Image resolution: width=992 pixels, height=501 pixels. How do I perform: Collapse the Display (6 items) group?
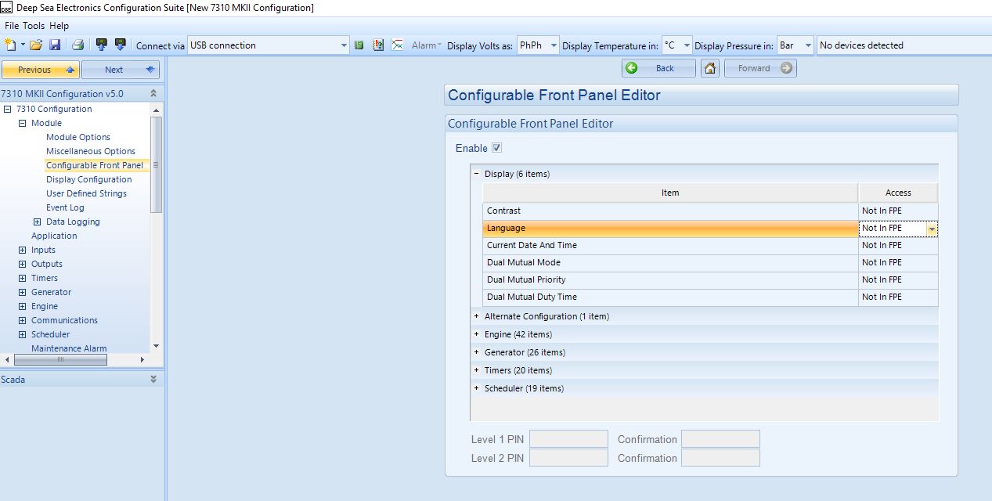pyautogui.click(x=476, y=174)
